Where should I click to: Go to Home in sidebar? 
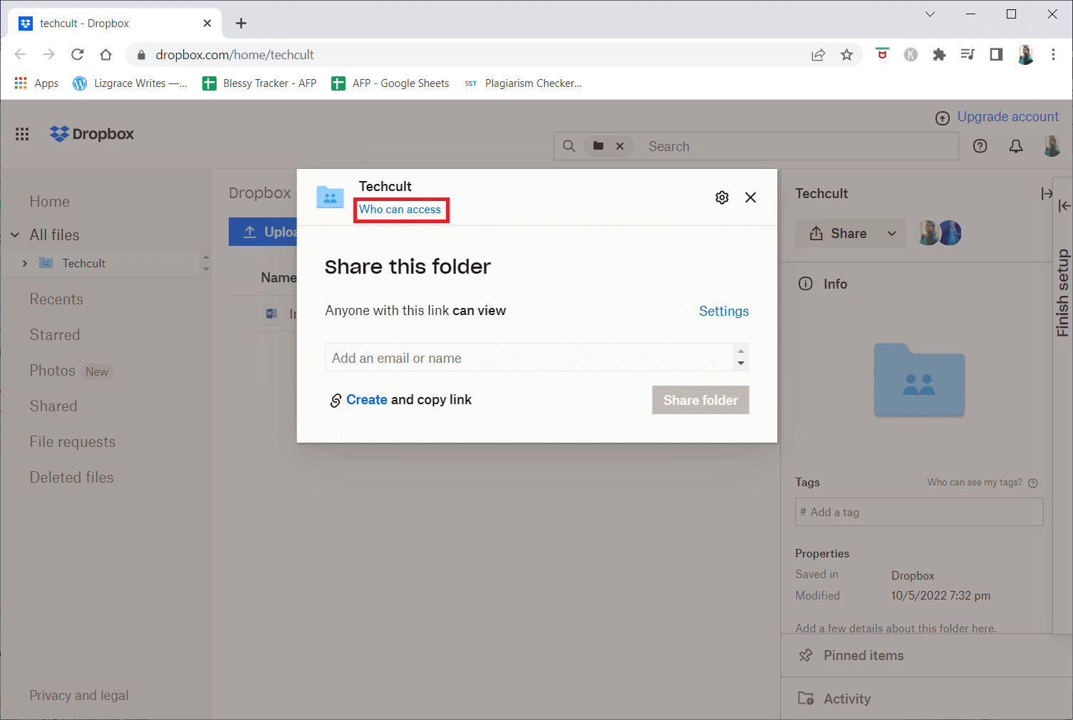[50, 202]
